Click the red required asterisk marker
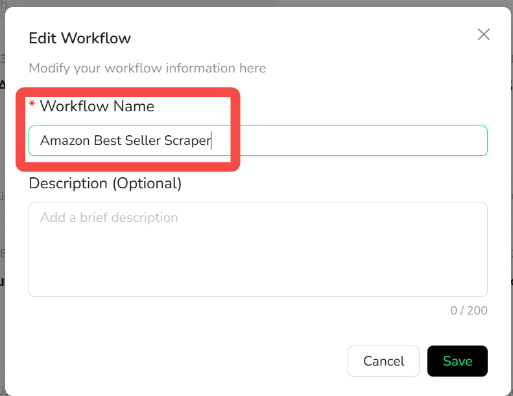513x396 pixels. pyautogui.click(x=32, y=104)
